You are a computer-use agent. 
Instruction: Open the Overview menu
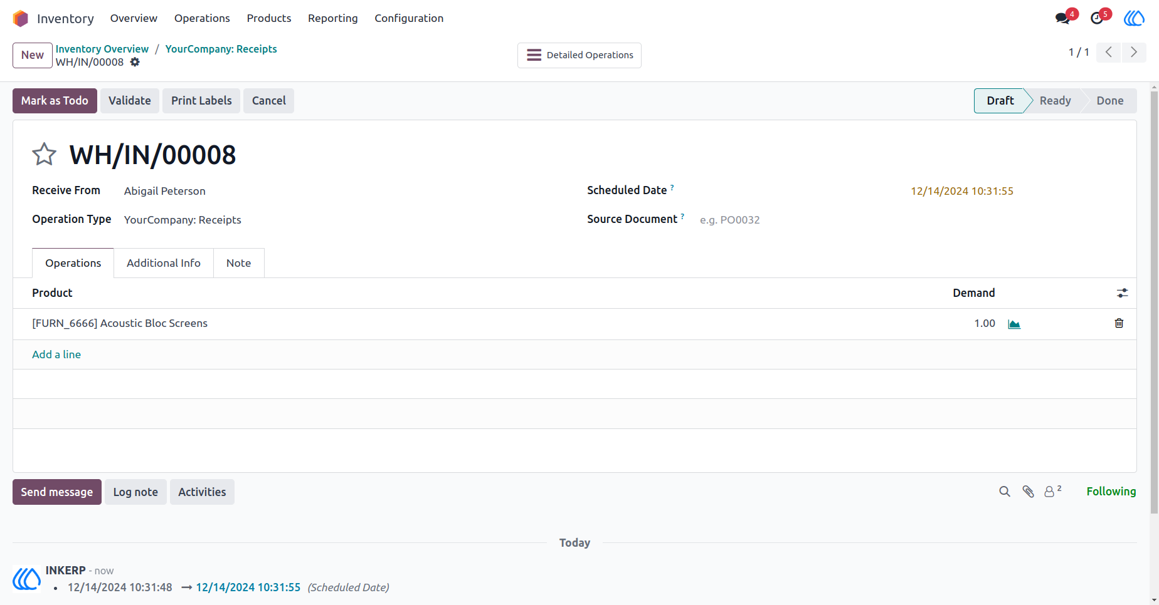pos(134,18)
